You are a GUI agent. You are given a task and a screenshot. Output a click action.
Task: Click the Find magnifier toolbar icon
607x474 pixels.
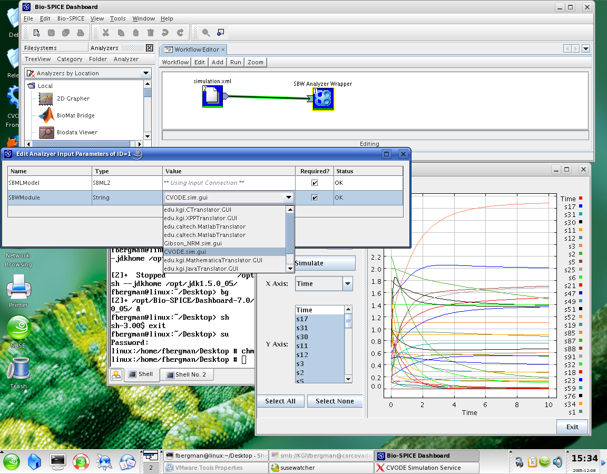206,33
